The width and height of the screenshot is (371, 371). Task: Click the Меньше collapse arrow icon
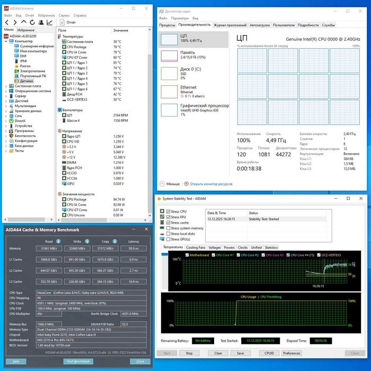(x=162, y=184)
